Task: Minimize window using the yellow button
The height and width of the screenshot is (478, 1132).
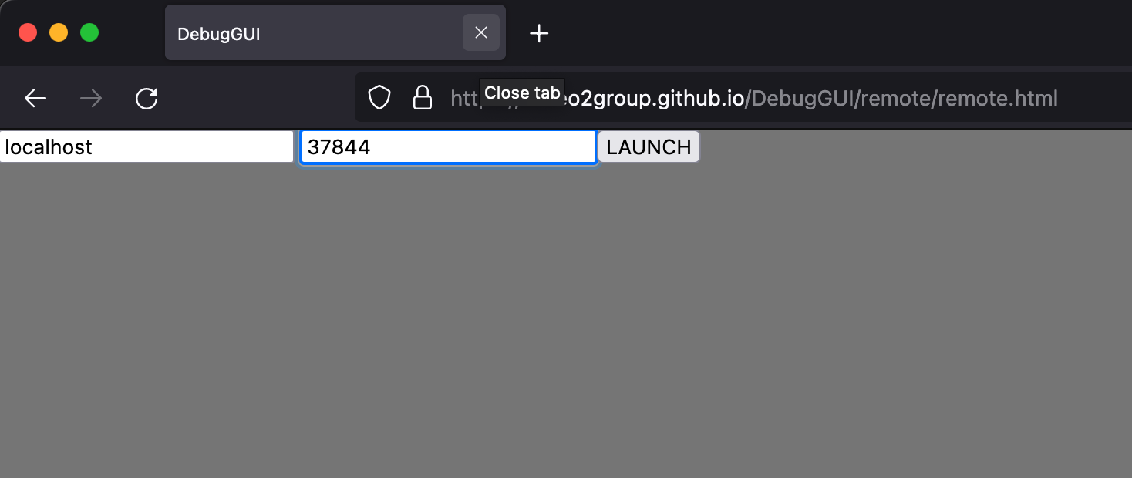Action: [59, 32]
